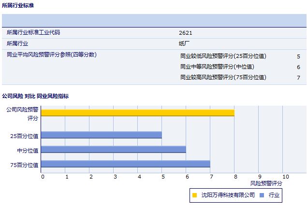Click x-axis tick label 8
Screen dimensions: 307x208
[x=235, y=177]
